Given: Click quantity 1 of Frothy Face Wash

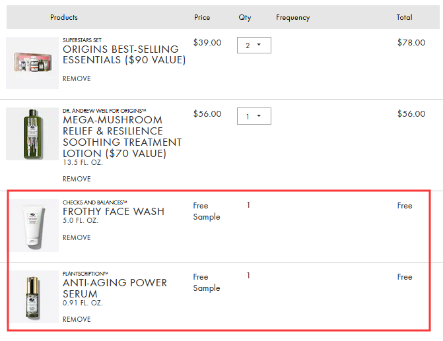Looking at the screenshot, I should tap(248, 205).
